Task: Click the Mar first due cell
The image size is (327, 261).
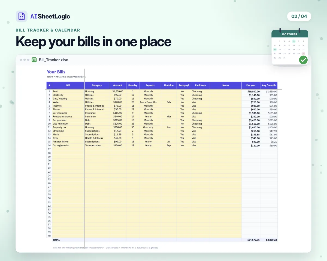Action: click(169, 116)
